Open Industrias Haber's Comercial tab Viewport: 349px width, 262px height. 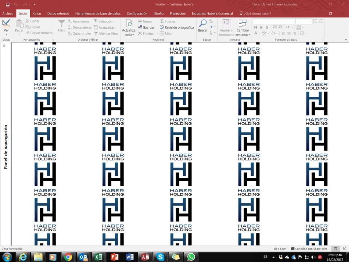(212, 13)
